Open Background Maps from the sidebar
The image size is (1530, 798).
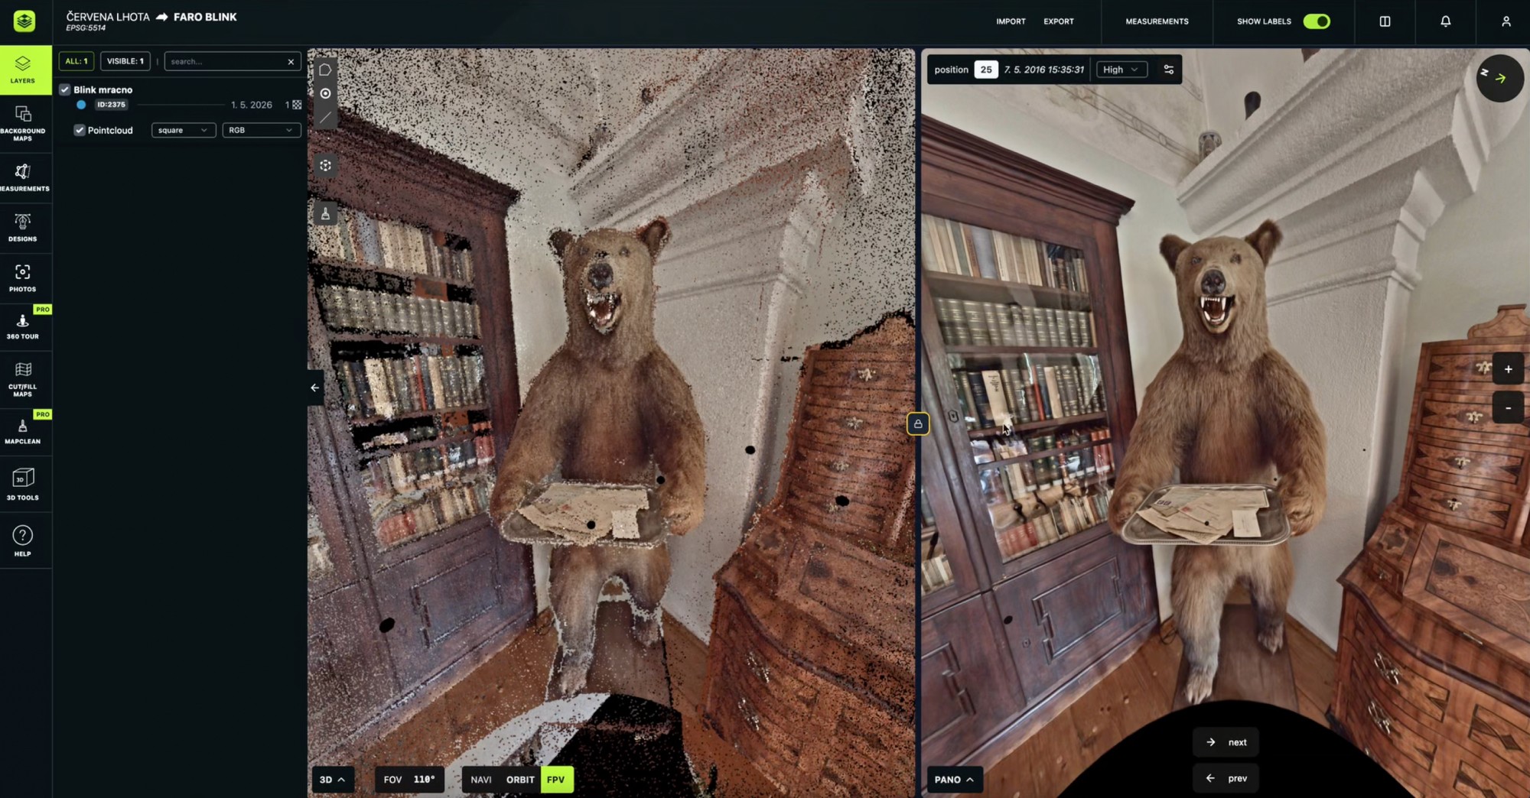pyautogui.click(x=23, y=123)
